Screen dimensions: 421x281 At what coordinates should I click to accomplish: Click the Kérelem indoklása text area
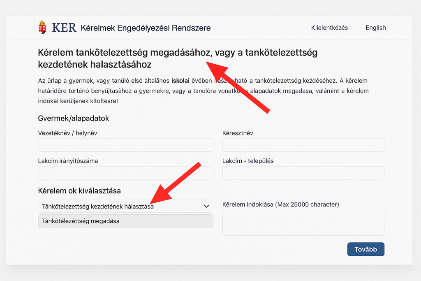coord(303,223)
